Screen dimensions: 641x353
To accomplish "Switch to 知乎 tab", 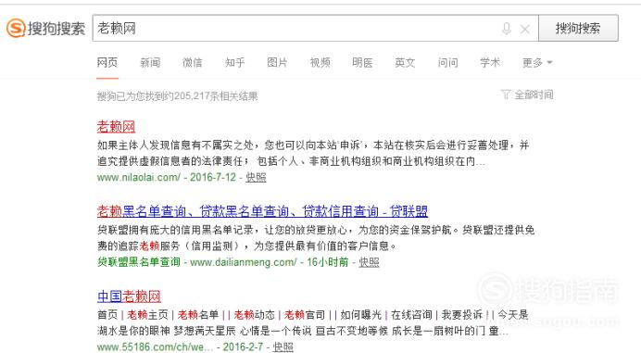I will (234, 63).
